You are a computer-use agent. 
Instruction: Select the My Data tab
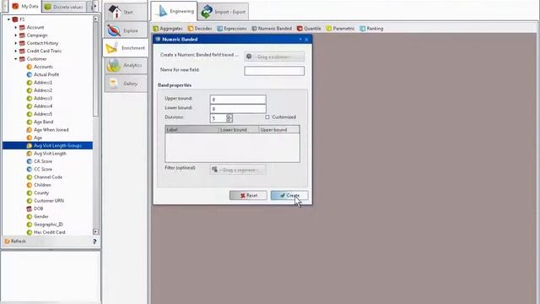point(24,6)
